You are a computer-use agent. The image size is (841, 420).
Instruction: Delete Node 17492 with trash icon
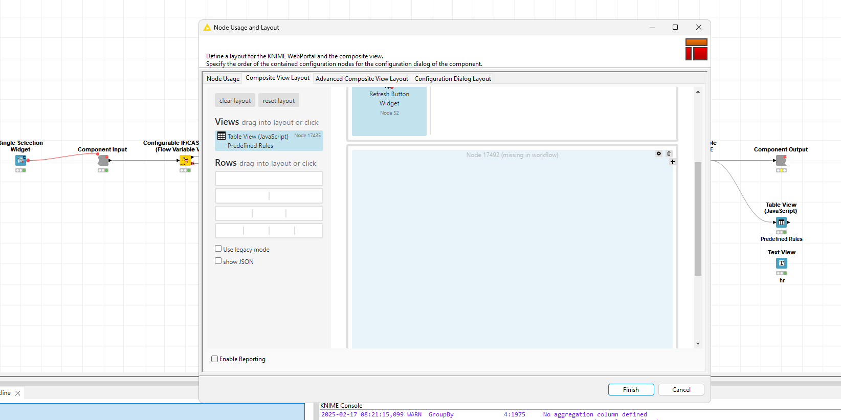click(x=669, y=153)
